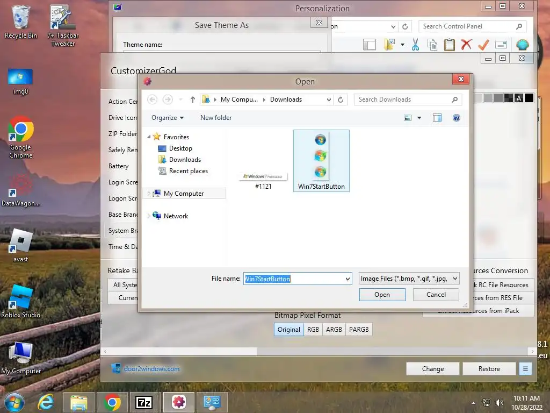Screen dimensions: 550x413
Task: Open the door2windows.com link
Action: (x=151, y=369)
